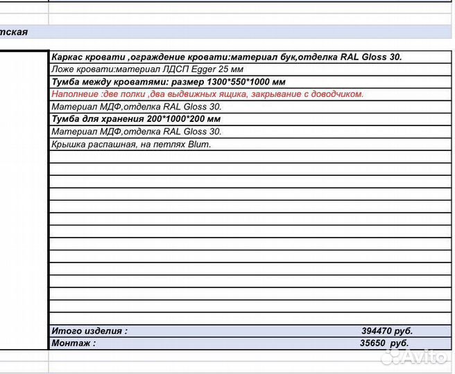Select the red Наполнение text row
This screenshot has width=455, height=374.
tap(207, 94)
